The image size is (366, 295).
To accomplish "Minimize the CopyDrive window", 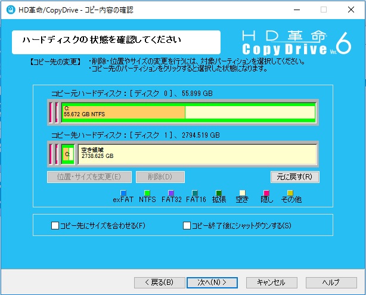I will (x=297, y=10).
